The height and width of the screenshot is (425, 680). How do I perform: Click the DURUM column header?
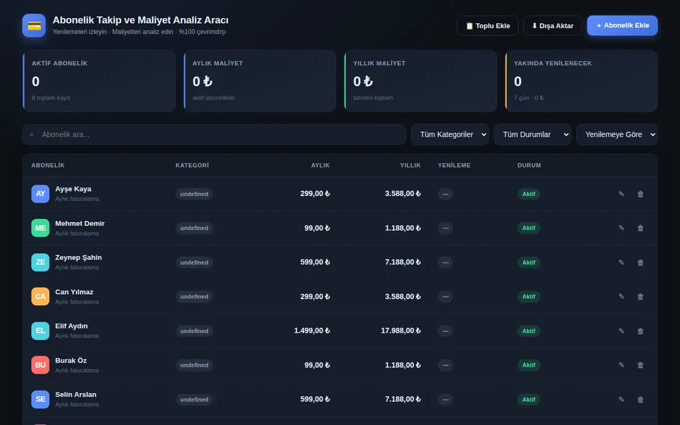[529, 165]
